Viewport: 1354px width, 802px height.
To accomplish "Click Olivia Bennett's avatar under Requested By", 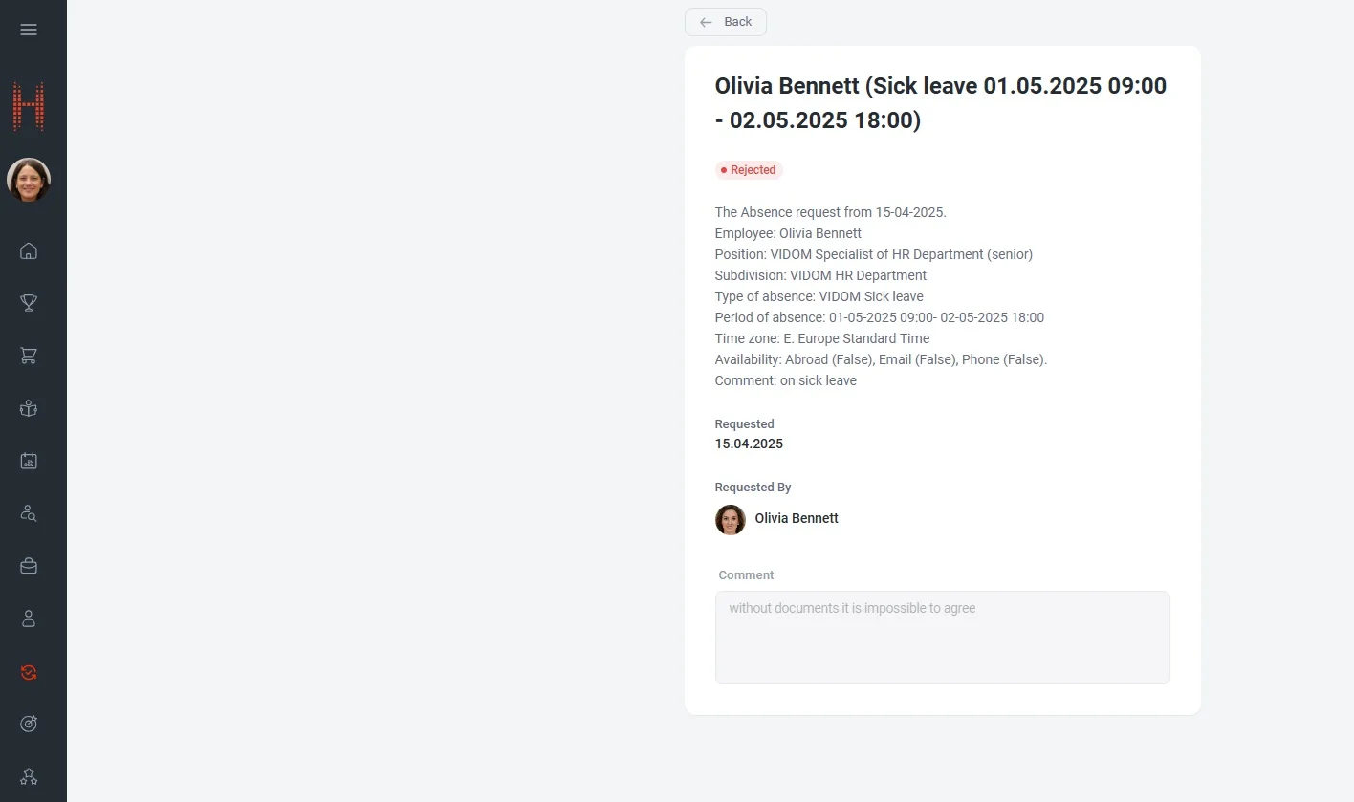I will (731, 519).
